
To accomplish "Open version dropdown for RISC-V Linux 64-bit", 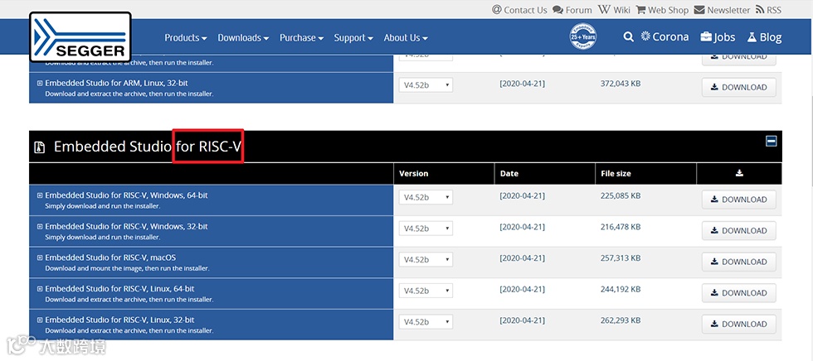I will pos(426,291).
